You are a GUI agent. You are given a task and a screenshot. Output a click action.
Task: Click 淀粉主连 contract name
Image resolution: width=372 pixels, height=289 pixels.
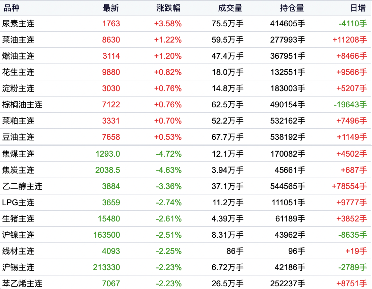[19, 88]
